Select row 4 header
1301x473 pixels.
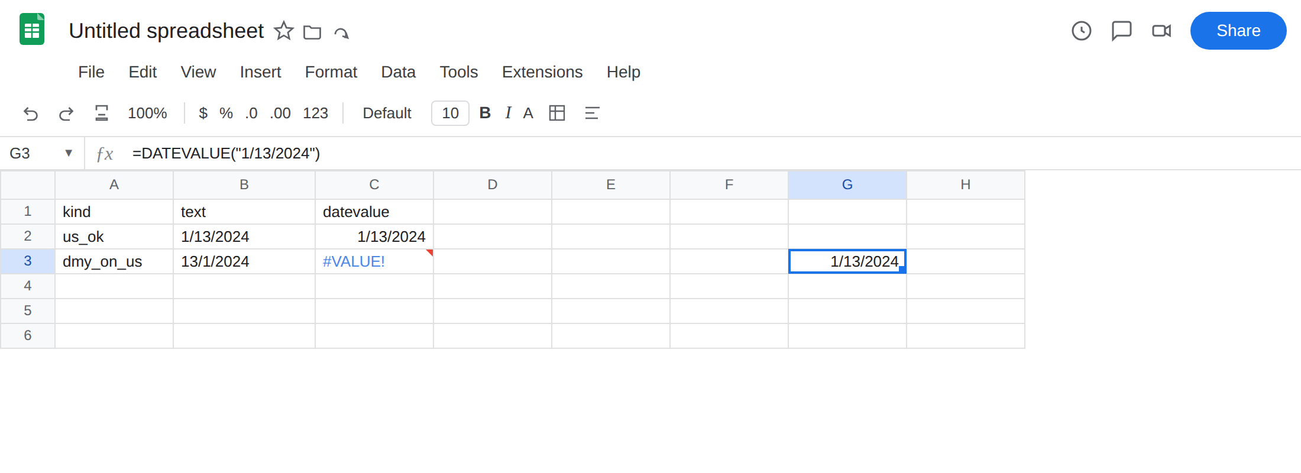(28, 286)
